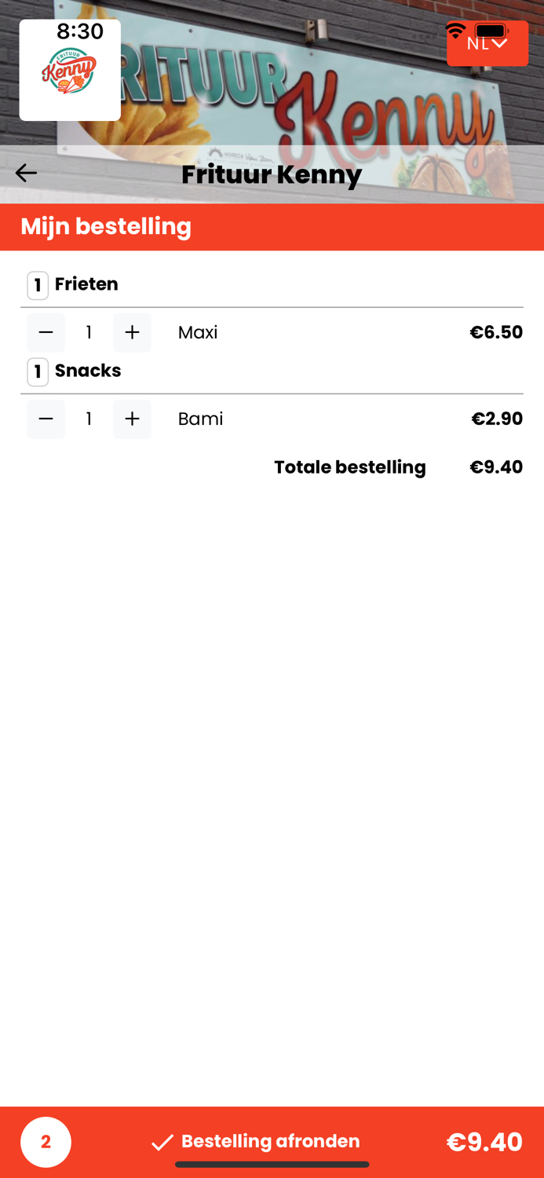Select the Maxi item label
The image size is (544, 1178).
click(x=197, y=333)
